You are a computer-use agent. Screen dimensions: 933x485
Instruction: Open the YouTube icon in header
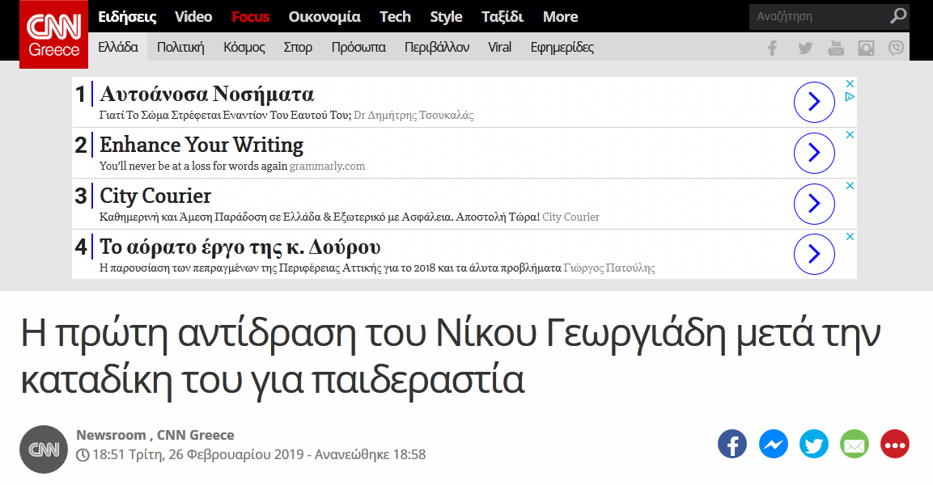click(836, 48)
